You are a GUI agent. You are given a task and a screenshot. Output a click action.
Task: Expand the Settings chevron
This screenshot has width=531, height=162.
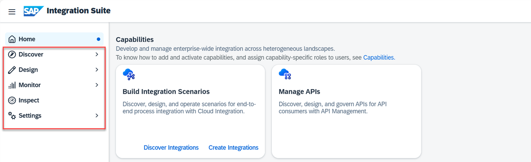click(97, 116)
